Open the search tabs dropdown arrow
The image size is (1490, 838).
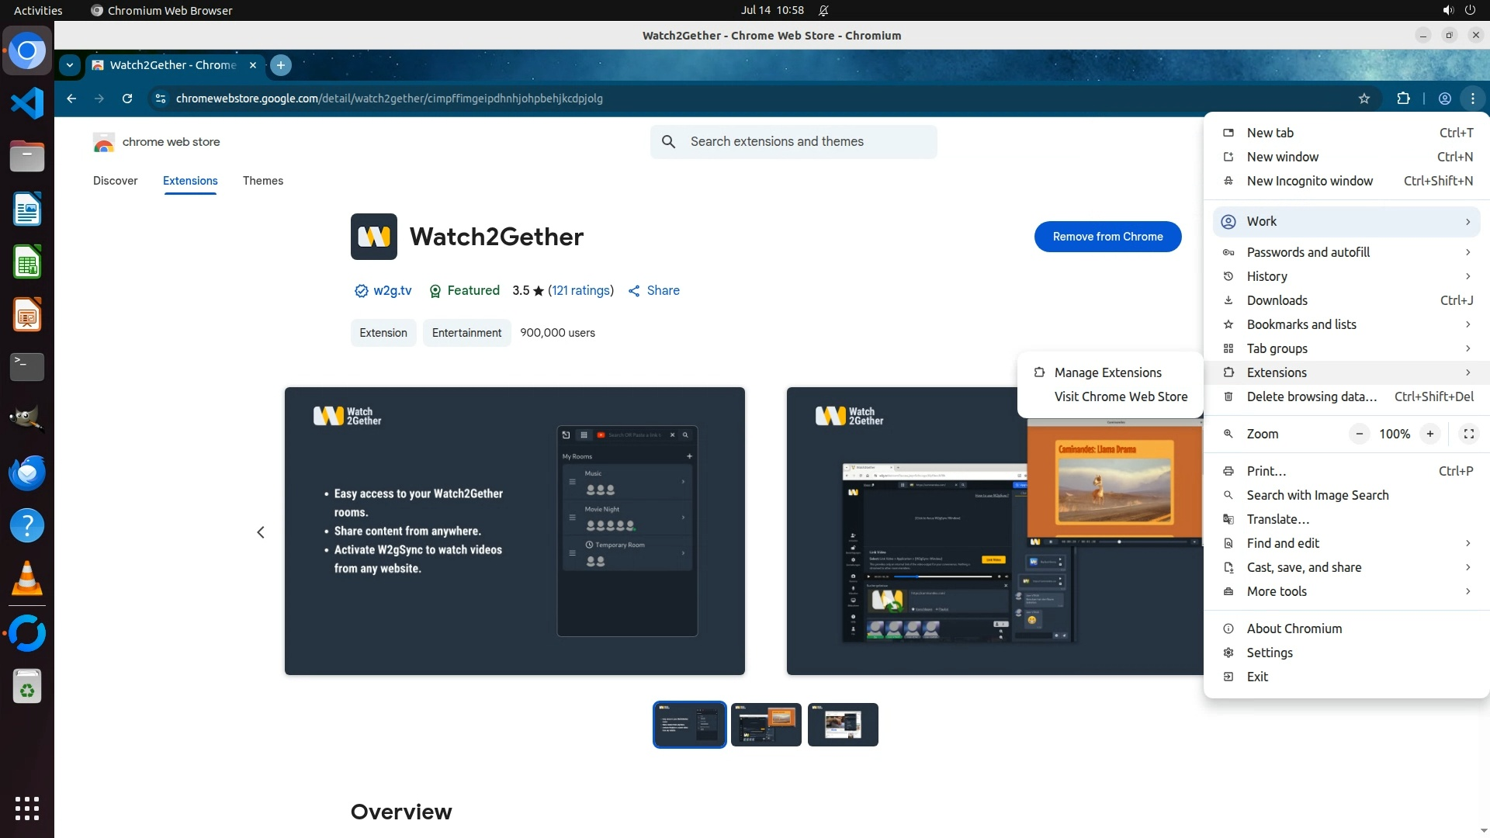(x=70, y=65)
